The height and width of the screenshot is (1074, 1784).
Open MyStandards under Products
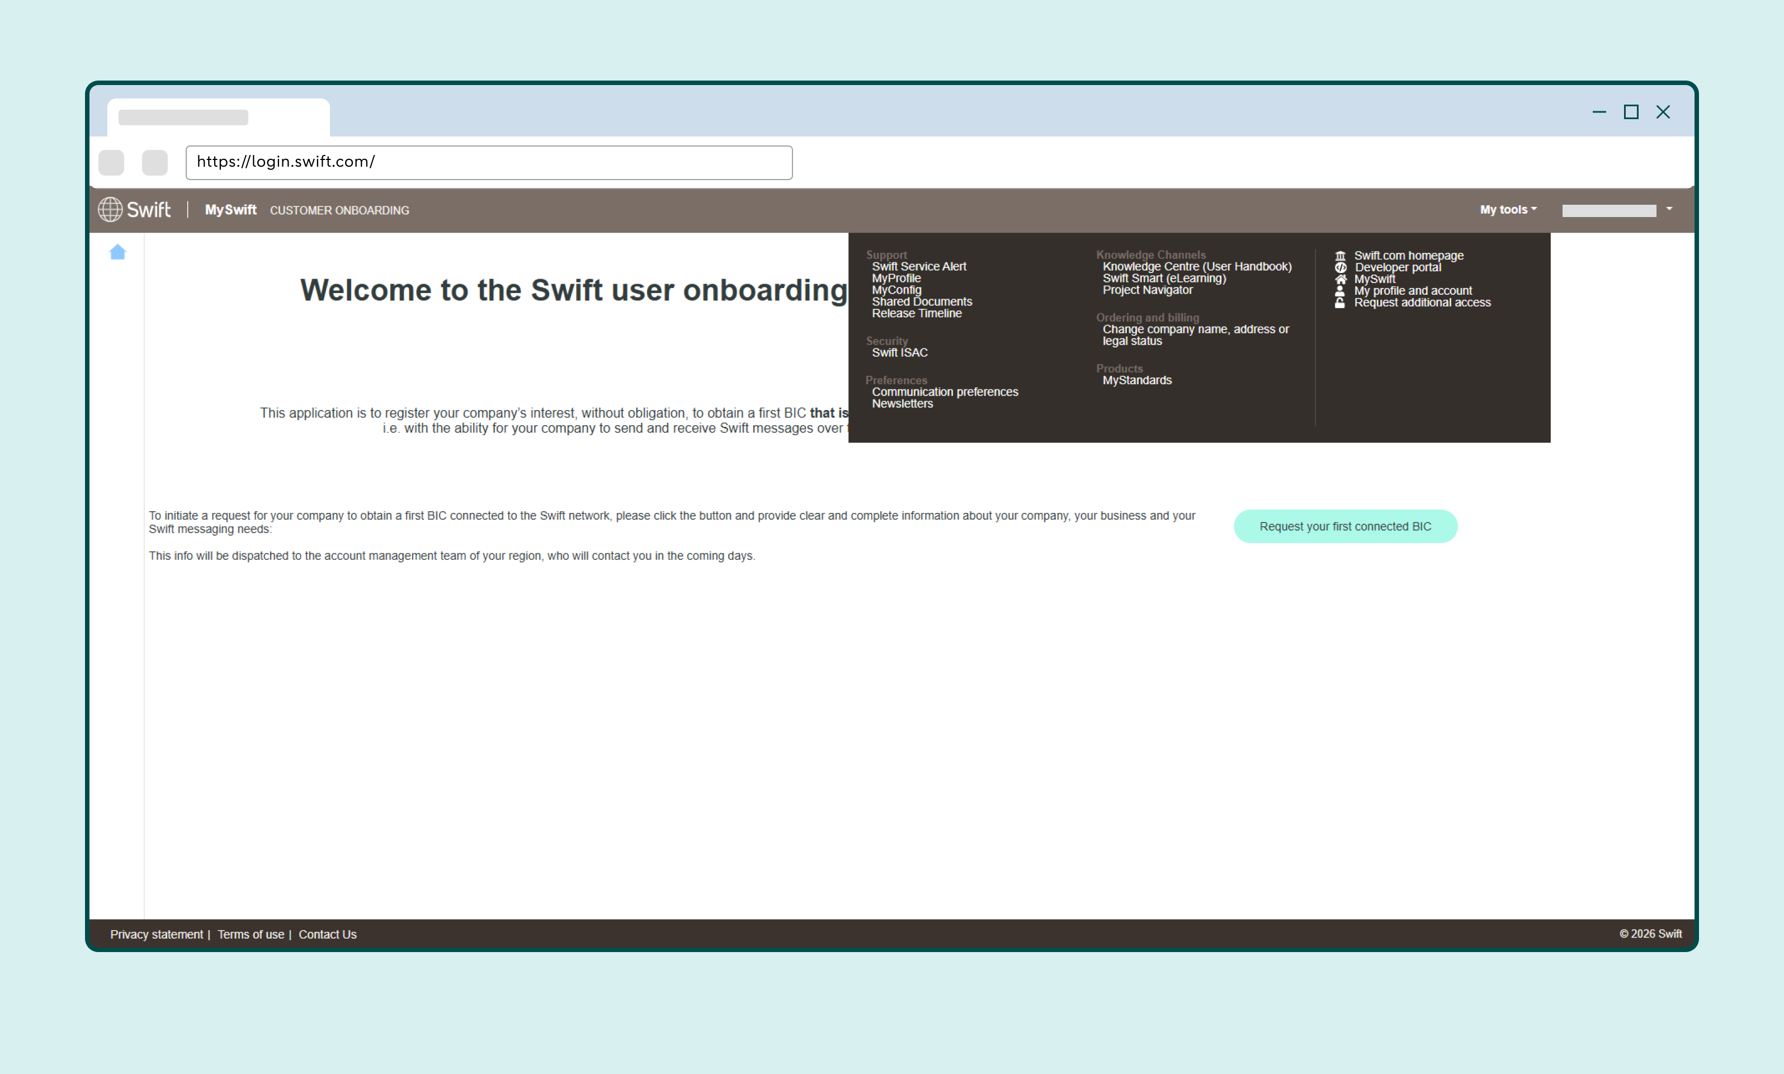[1136, 380]
